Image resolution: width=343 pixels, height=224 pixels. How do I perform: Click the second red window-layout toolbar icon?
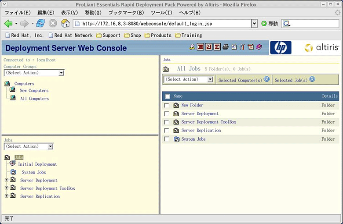[209, 47]
